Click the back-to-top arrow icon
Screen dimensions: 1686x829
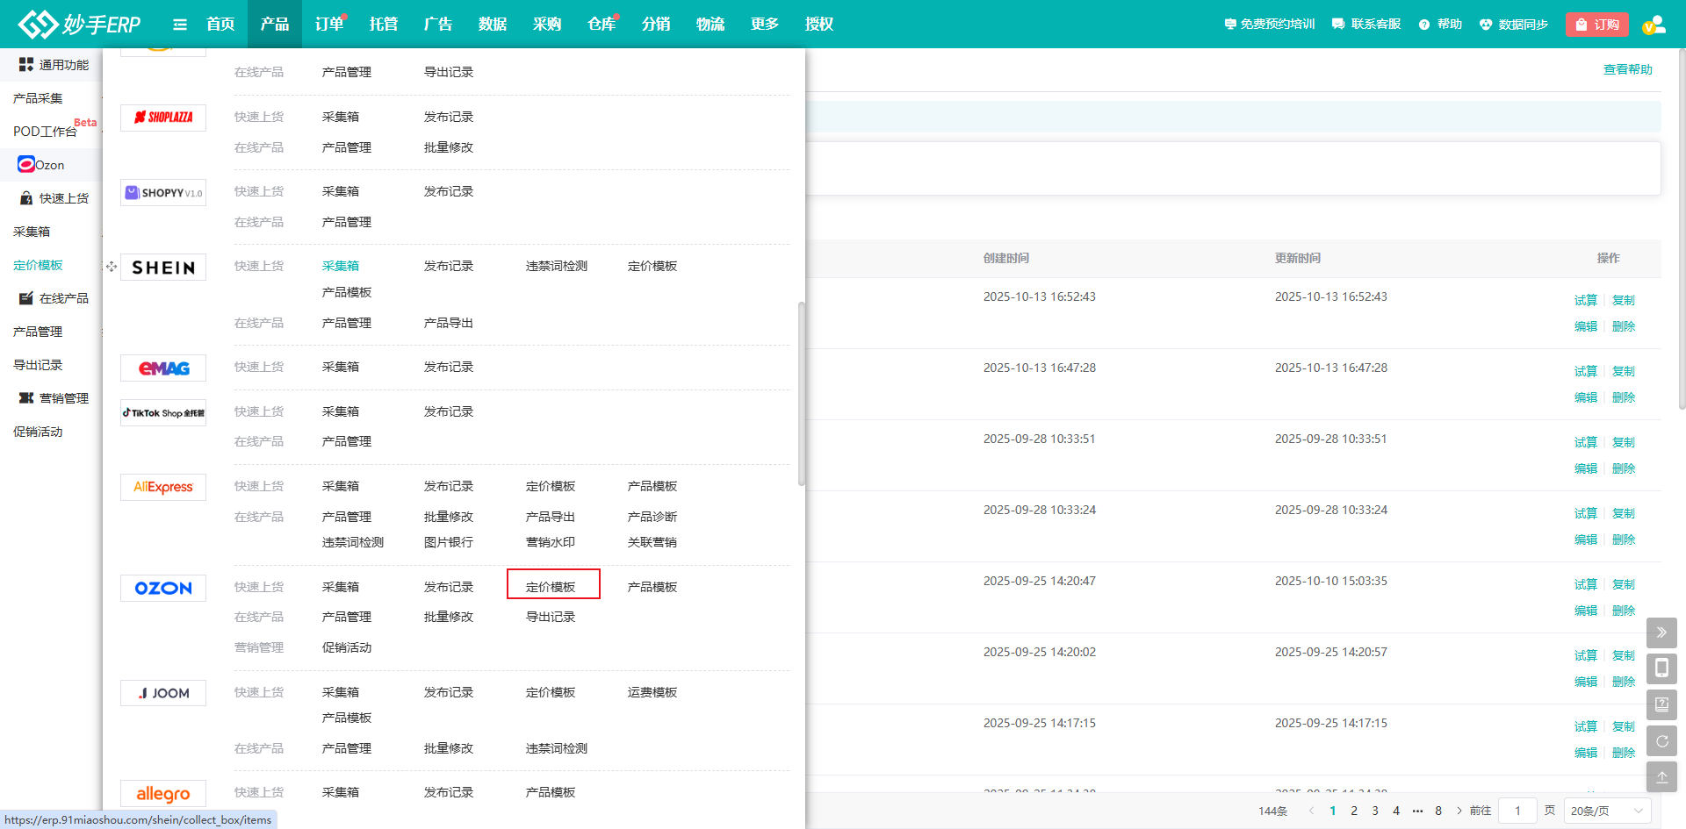tap(1661, 776)
